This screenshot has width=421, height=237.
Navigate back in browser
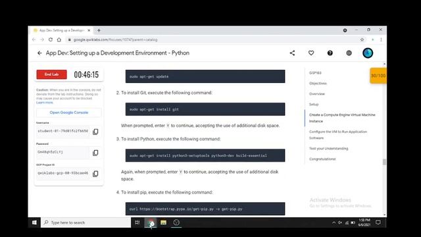(34, 39)
